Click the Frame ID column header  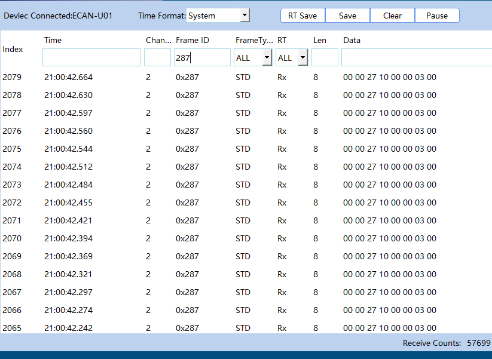pyautogui.click(x=192, y=40)
